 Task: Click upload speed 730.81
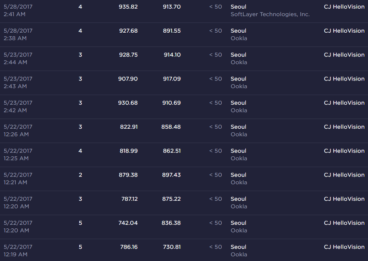(172, 247)
